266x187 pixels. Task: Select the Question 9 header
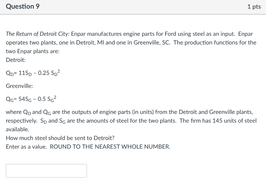[x=23, y=6]
